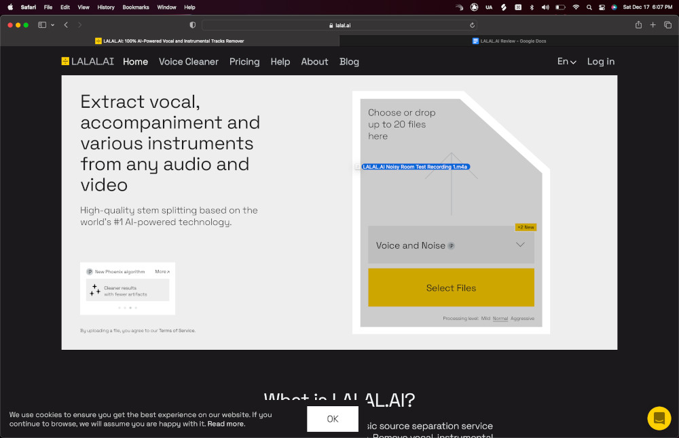Viewport: 679px width, 438px height.
Task: Open Wi-Fi status in the menu bar
Action: tap(576, 7)
